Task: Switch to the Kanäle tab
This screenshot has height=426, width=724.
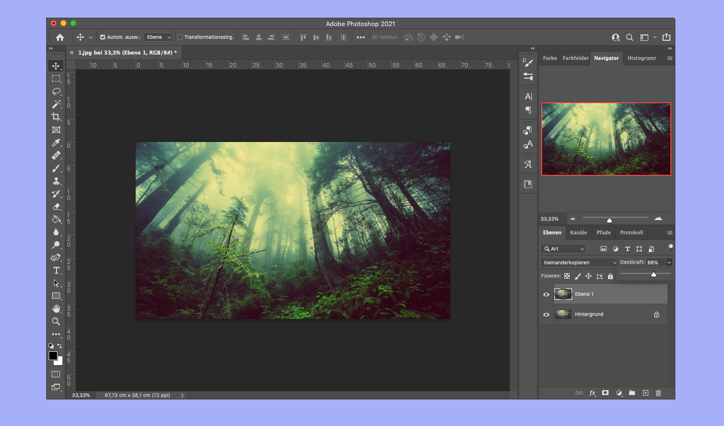Action: 579,232
